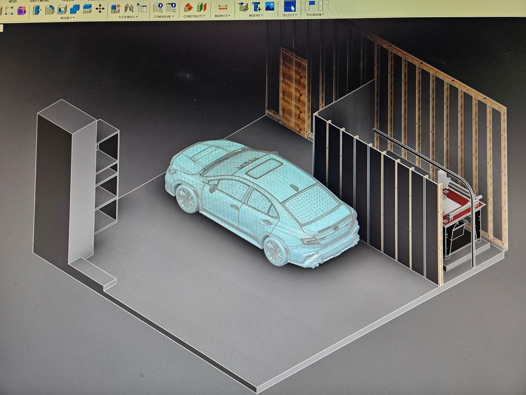Switch to the SHEET METAL tab

pos(39,1)
